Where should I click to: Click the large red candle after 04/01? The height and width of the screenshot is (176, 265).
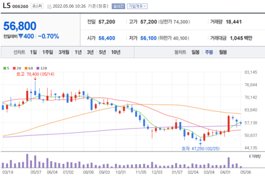[228, 124]
